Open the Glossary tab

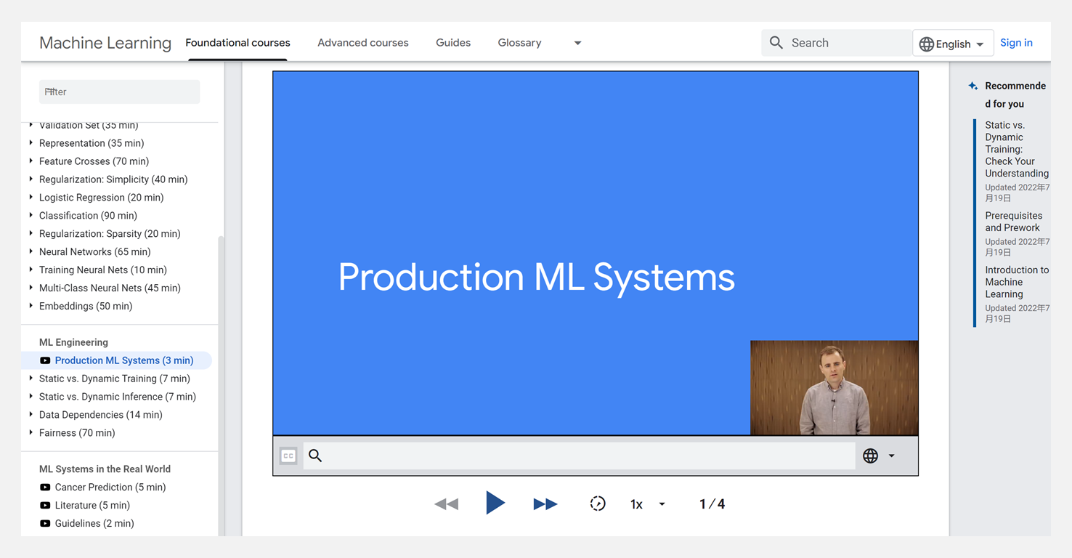[519, 43]
